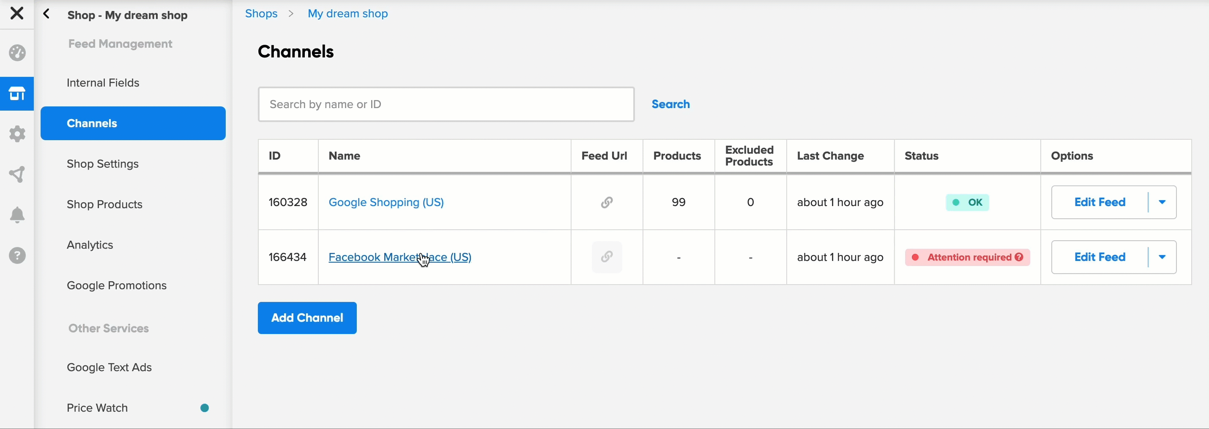Click Facebook Marketplace's 'about 1 hour ago' cell
Screen dimensions: 1209x429
click(x=840, y=257)
